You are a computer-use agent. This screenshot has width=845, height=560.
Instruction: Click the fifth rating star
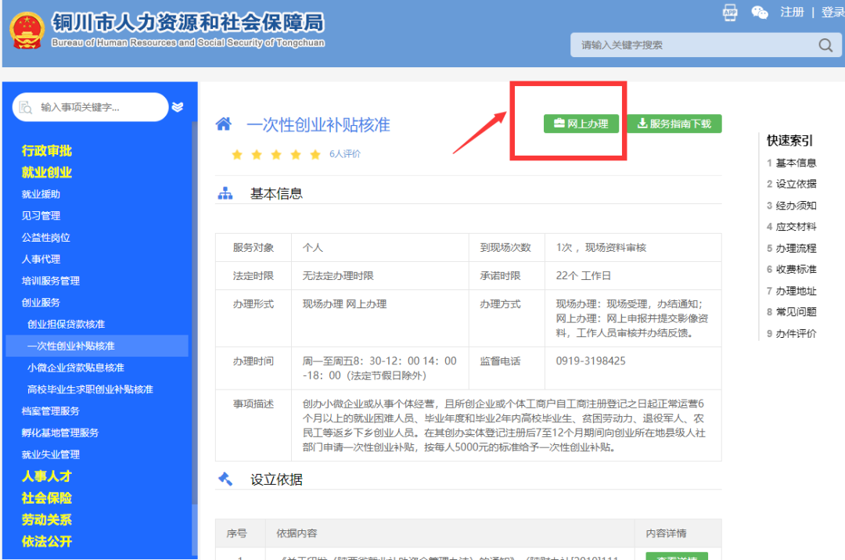315,155
